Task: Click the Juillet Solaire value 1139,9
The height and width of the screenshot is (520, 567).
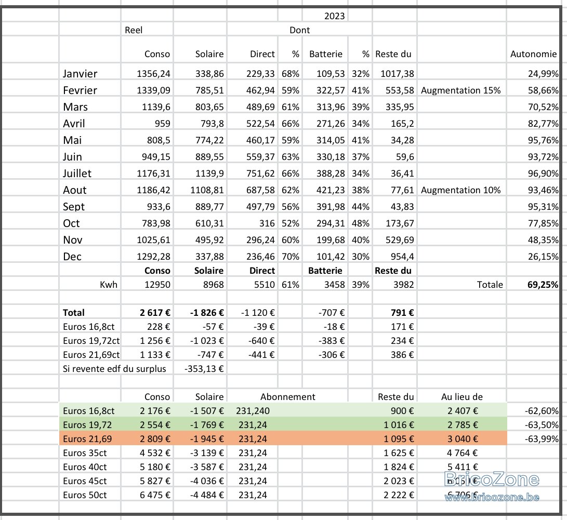Action: coord(210,174)
